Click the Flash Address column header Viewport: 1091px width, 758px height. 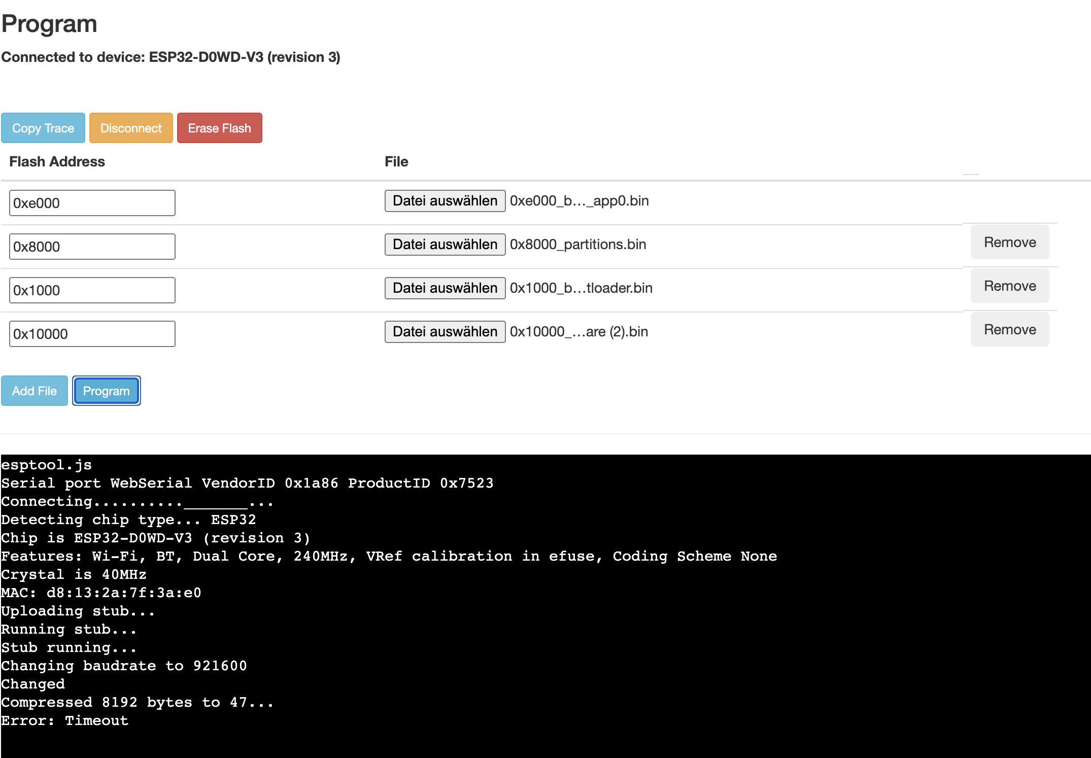click(x=57, y=161)
